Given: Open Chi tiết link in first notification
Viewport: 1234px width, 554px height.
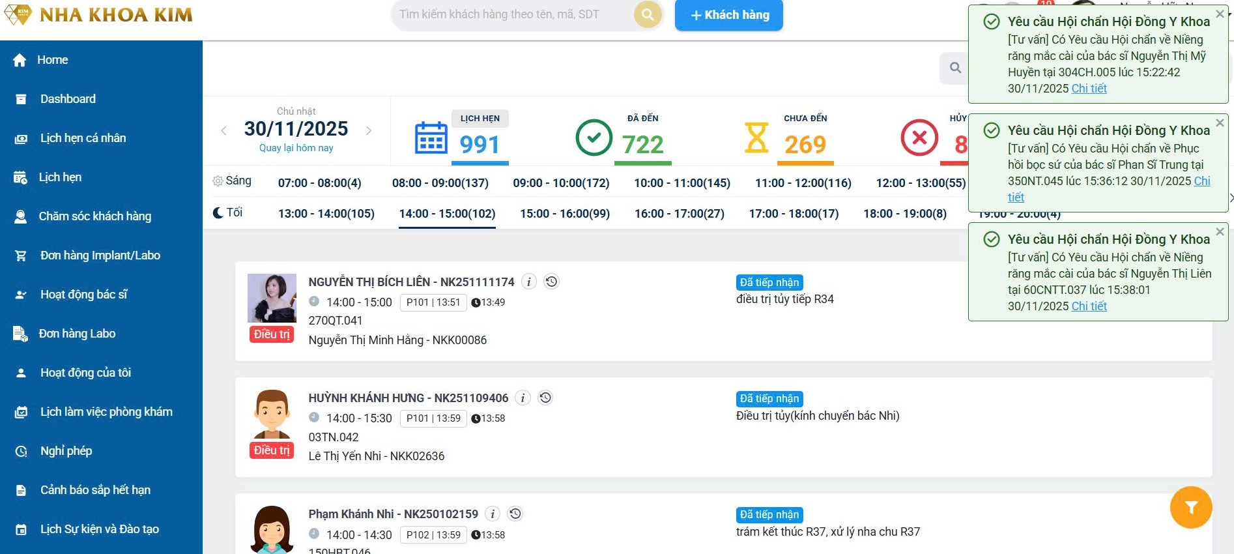Looking at the screenshot, I should pos(1089,89).
